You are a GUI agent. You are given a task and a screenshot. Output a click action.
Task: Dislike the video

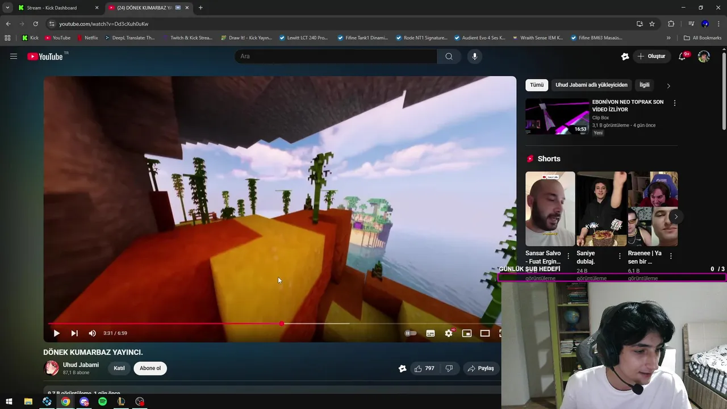coord(449,369)
